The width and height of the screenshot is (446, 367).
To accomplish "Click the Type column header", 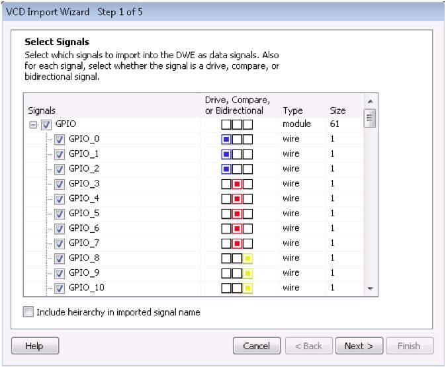I will 291,110.
